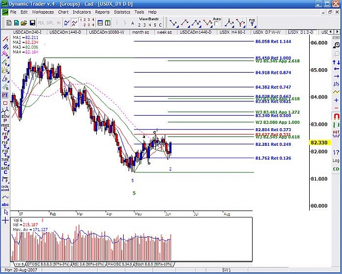Switch to Vol 6 indicator tab
Image resolution: width=342 pixels, height=274 pixels.
pyautogui.click(x=19, y=264)
